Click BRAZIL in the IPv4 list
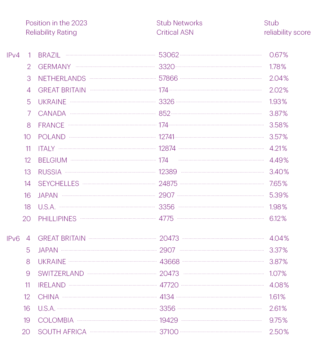The height and width of the screenshot is (352, 331). pyautogui.click(x=49, y=55)
